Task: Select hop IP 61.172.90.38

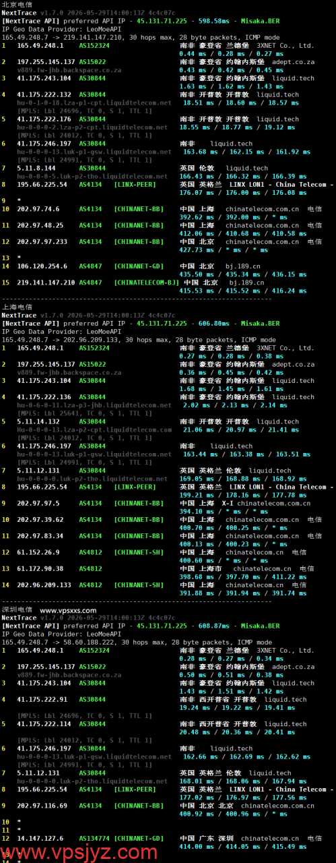Action: pyautogui.click(x=40, y=568)
